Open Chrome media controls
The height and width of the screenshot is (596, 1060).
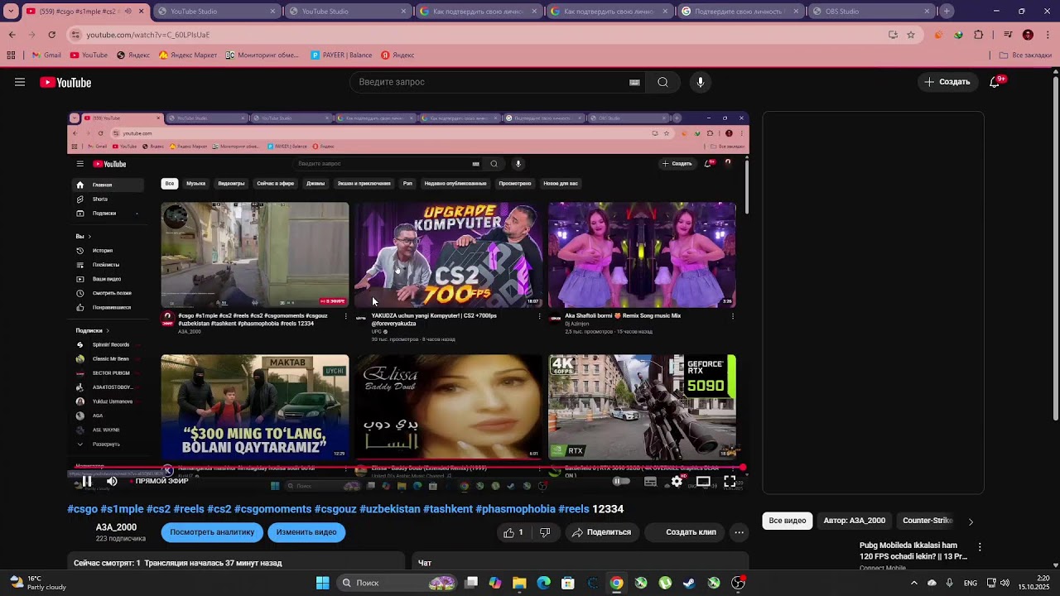point(1008,35)
